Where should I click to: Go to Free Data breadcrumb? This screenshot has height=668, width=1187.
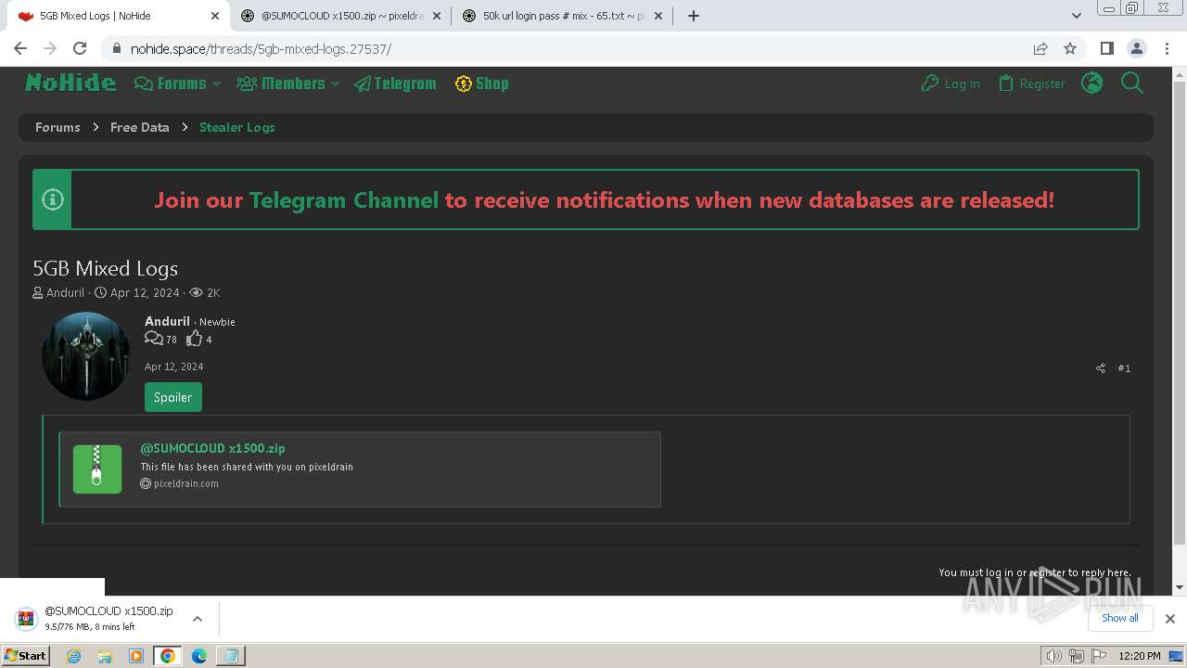click(140, 127)
